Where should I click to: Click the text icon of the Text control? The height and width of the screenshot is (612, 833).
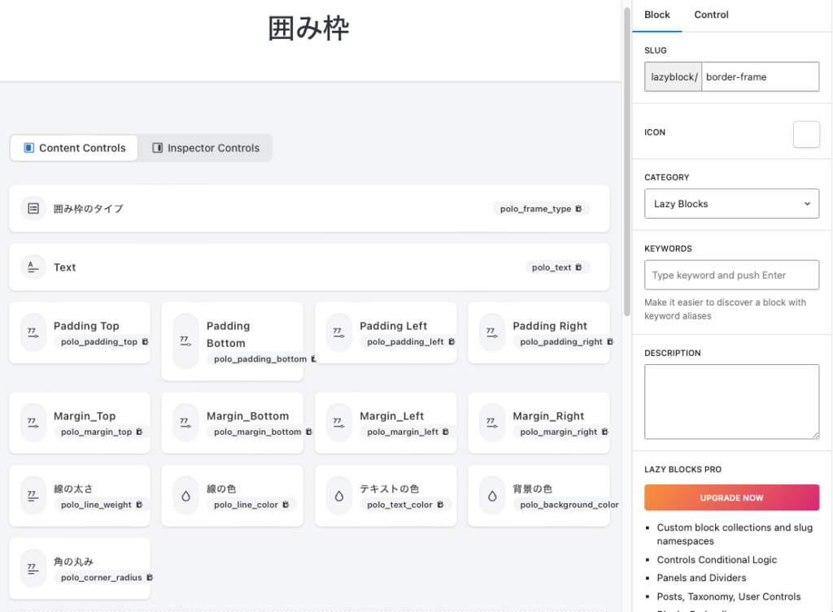pyautogui.click(x=33, y=267)
